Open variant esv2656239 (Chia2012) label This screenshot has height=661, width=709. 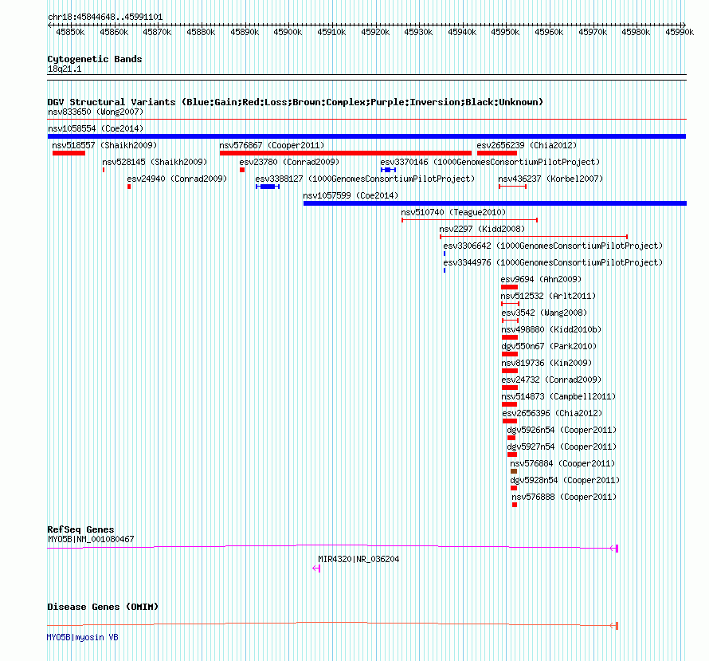tap(527, 145)
